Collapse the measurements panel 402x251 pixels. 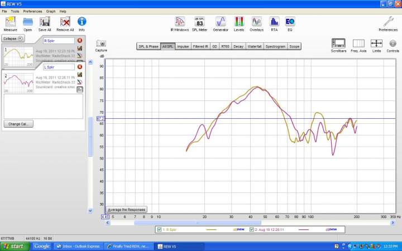click(x=13, y=38)
